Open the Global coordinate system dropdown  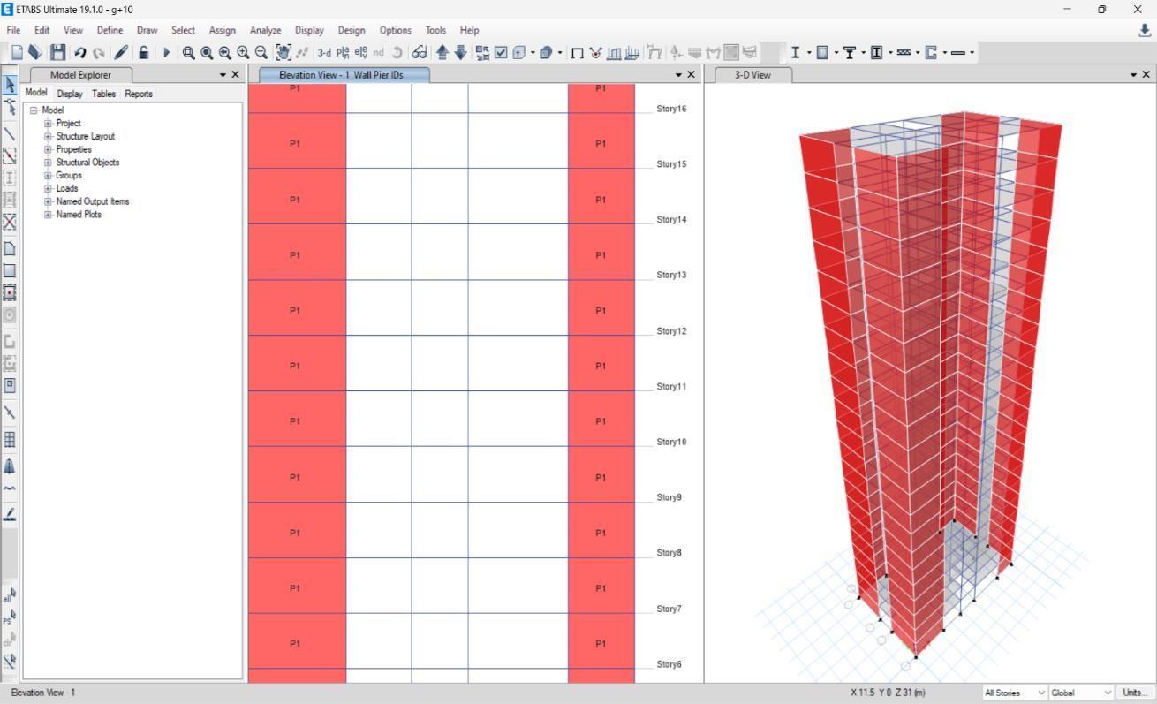pyautogui.click(x=1082, y=693)
